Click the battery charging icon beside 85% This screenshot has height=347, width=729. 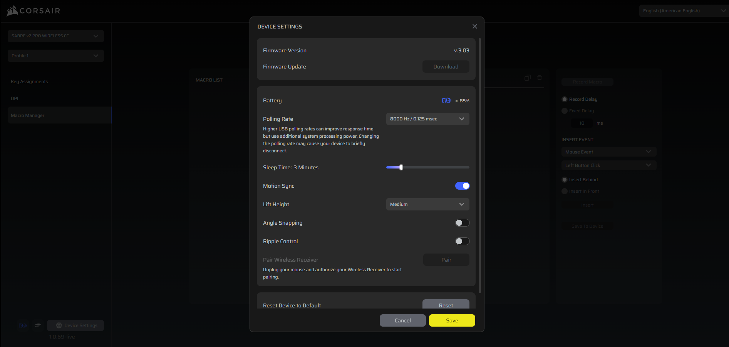tap(446, 100)
